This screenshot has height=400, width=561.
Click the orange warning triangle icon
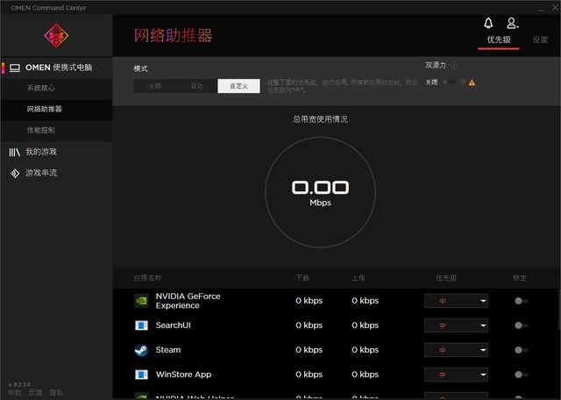[x=472, y=82]
